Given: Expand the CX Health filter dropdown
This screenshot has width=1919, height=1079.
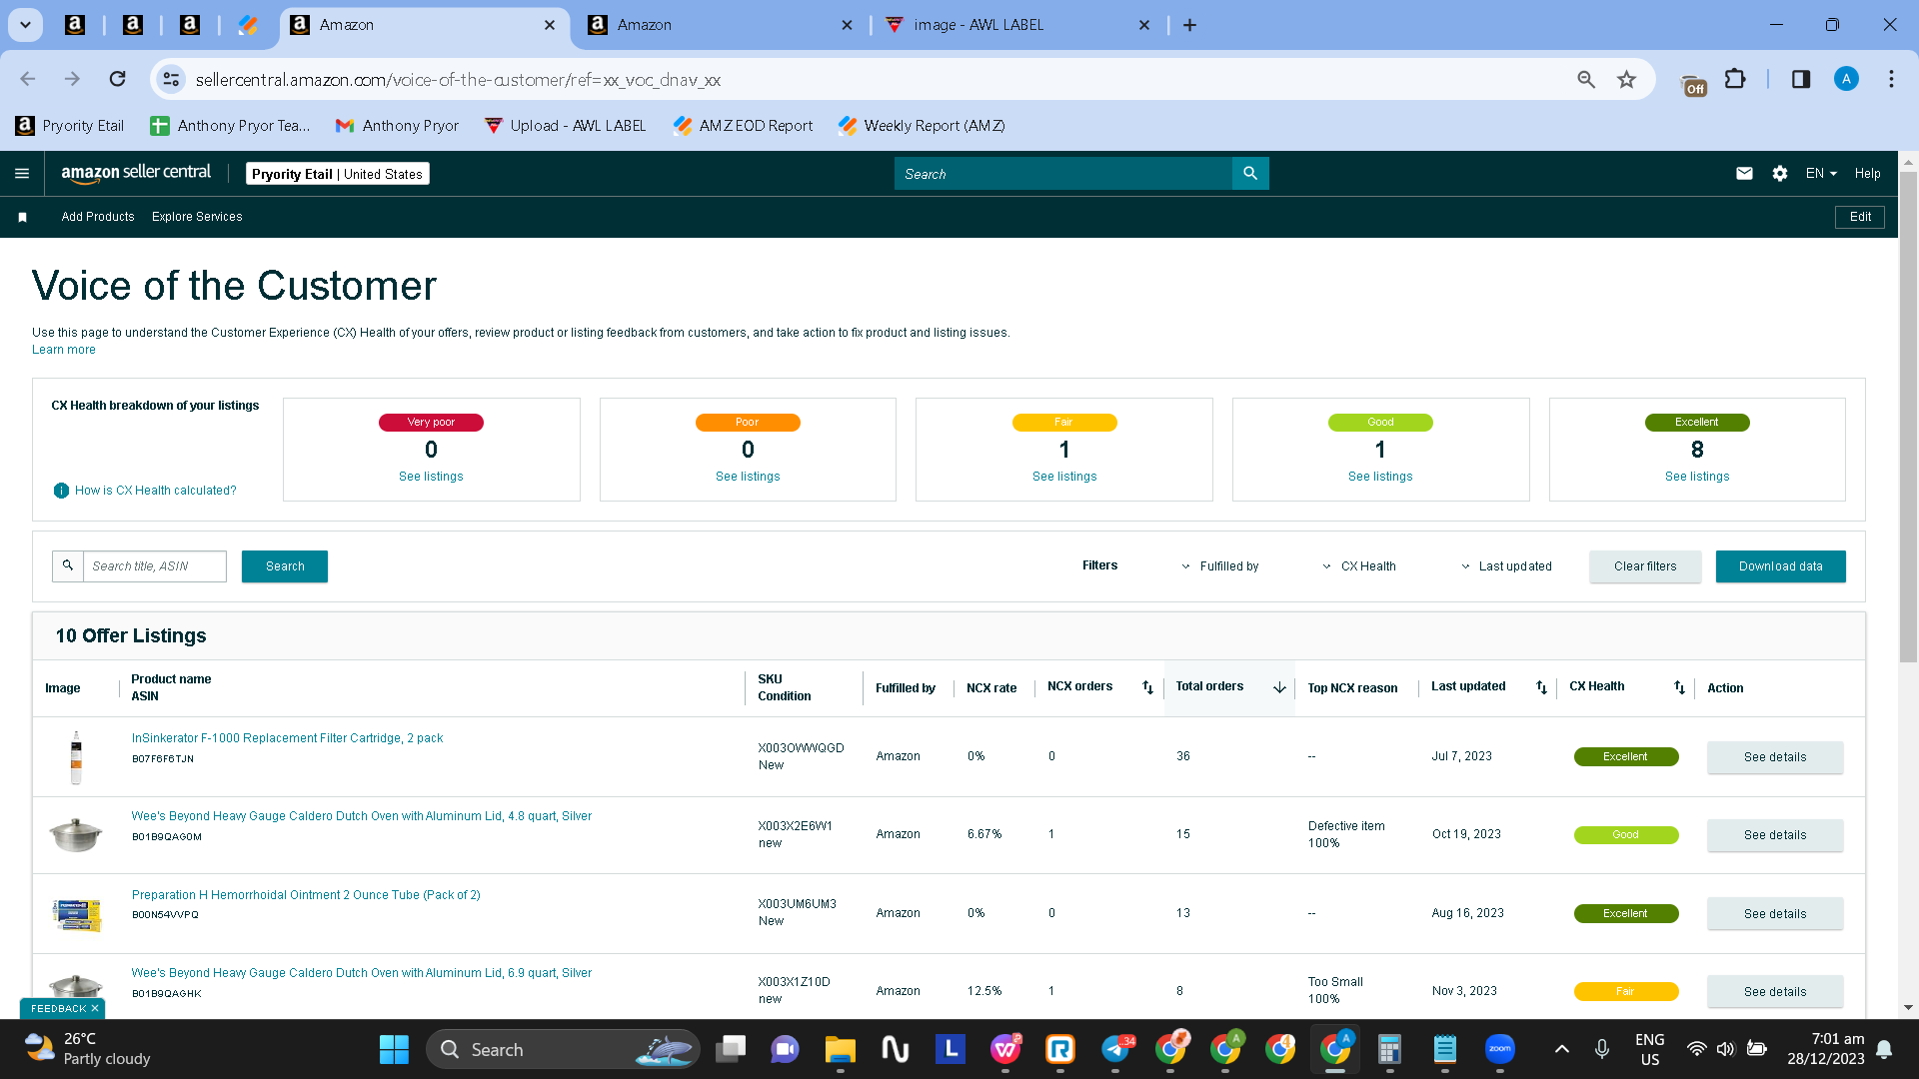Looking at the screenshot, I should [x=1359, y=566].
